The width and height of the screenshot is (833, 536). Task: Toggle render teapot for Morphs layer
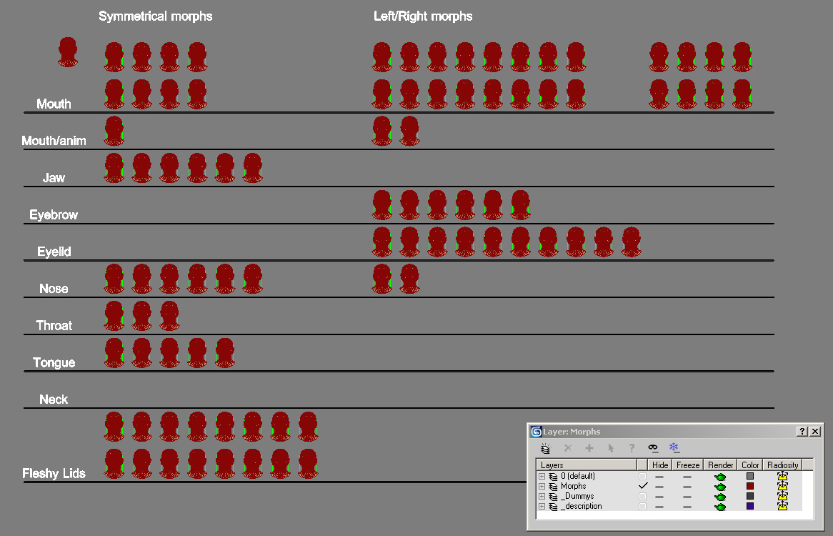coord(720,486)
